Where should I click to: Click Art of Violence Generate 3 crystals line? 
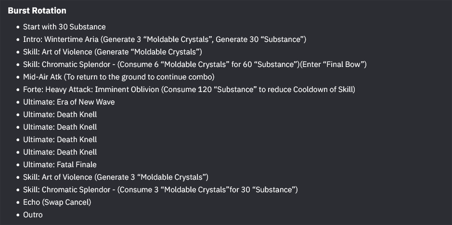[116, 177]
